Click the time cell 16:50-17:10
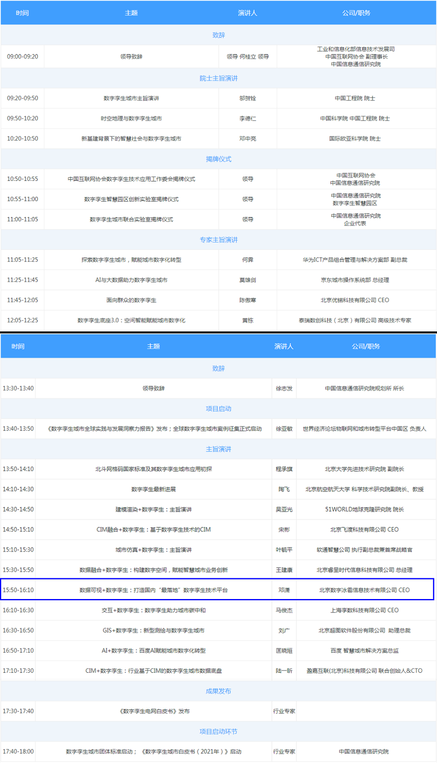The image size is (437, 763). pyautogui.click(x=18, y=651)
